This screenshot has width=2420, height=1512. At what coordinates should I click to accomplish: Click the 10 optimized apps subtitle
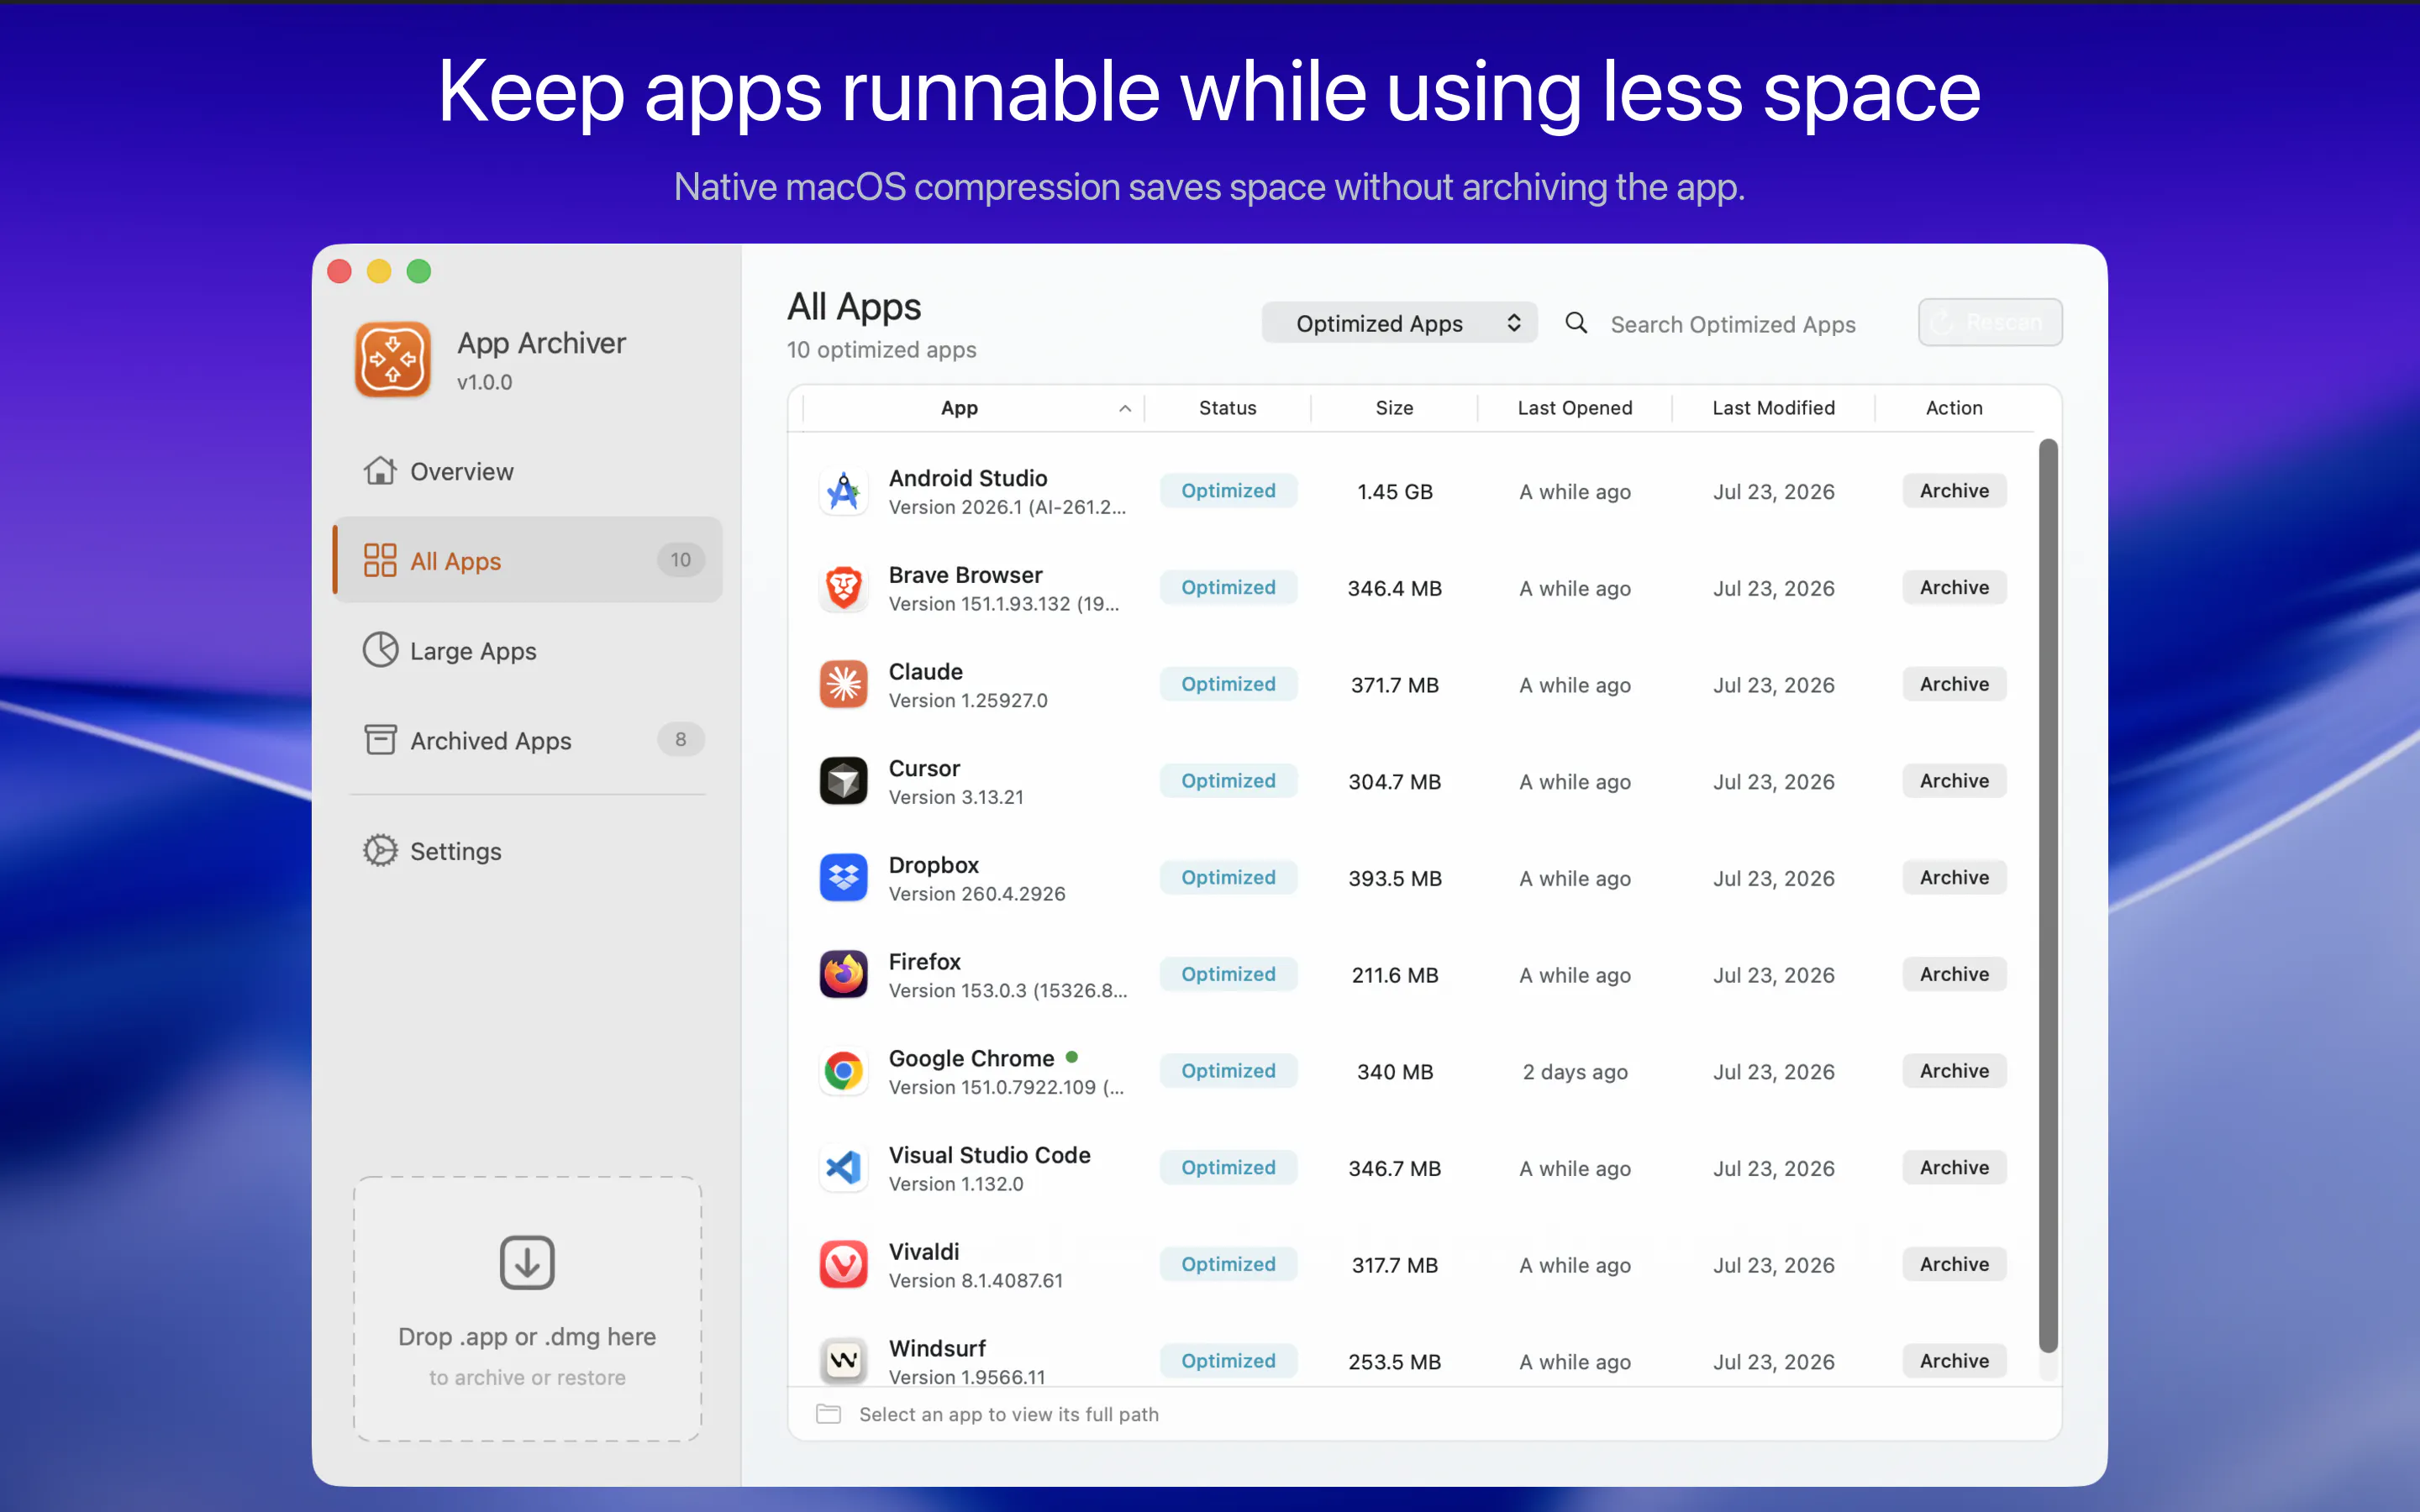pos(881,350)
